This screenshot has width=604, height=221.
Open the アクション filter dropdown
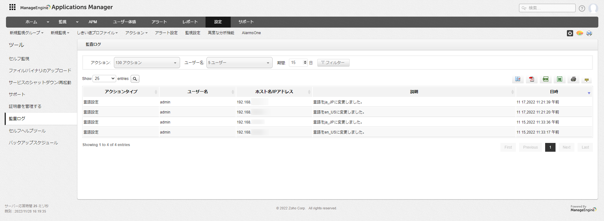pos(147,63)
